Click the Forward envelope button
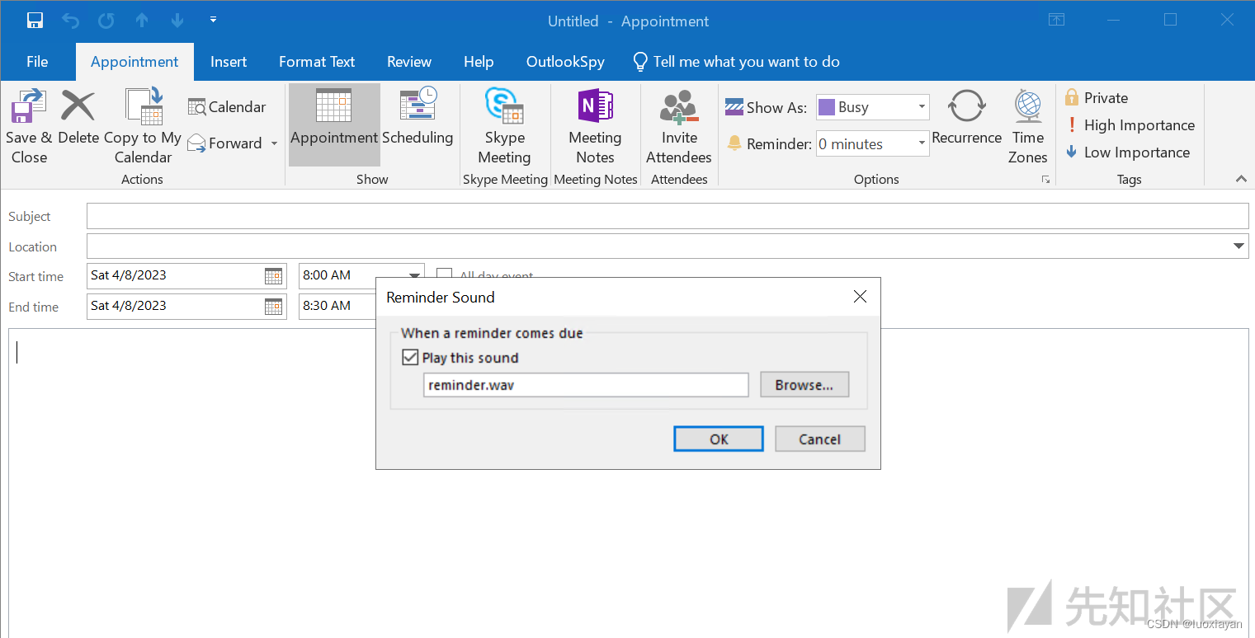Screen dimensions: 1255x638 point(224,143)
